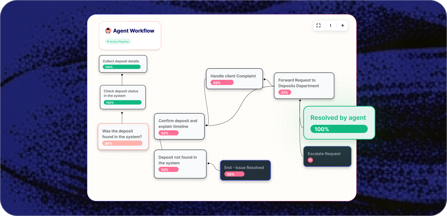This screenshot has width=447, height=216.
Task: Click the fullscreen expand icon
Action: point(318,26)
